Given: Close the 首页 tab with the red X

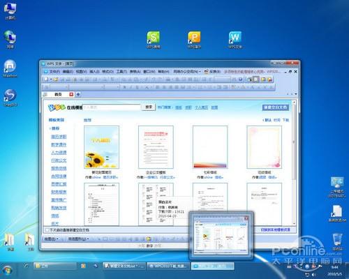Looking at the screenshot, I should pos(71,94).
